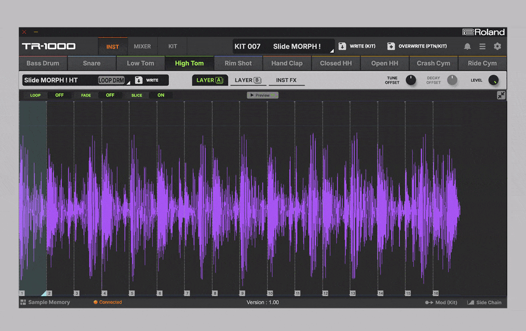Select slice marker 8 on waveform

[x=215, y=293]
